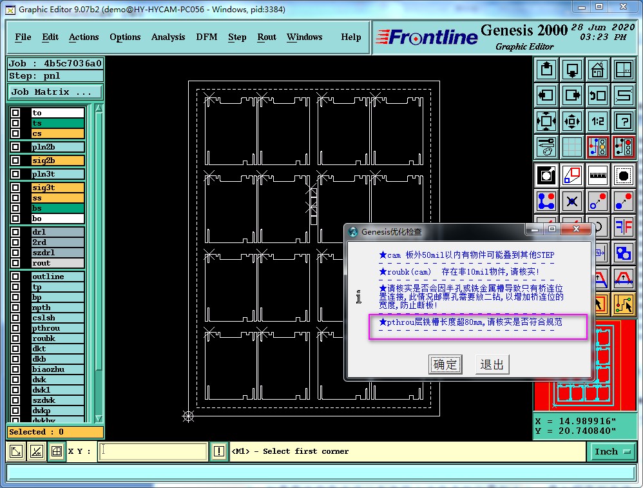This screenshot has height=488, width=643.
Task: Click the blue dot with X icon
Action: (x=571, y=201)
